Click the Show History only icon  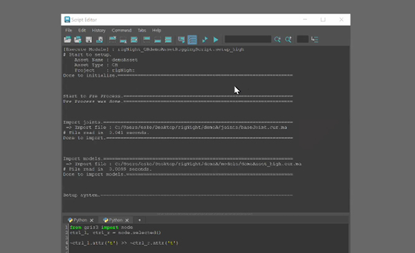[147, 39]
